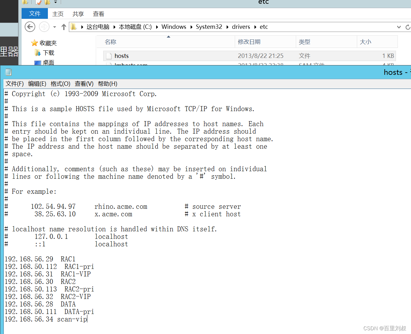The image size is (411, 334).
Task: Place cursor at end of scan-vip line
Action: [x=87, y=319]
